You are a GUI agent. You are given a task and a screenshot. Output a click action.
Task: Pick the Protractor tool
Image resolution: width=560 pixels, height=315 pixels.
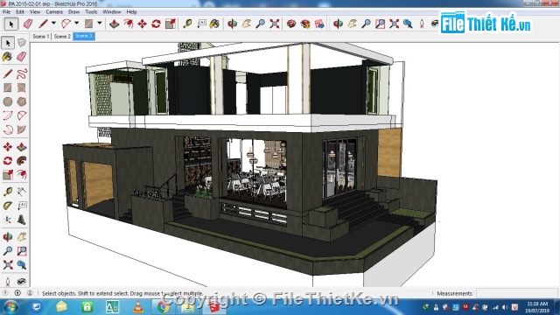click(x=8, y=206)
